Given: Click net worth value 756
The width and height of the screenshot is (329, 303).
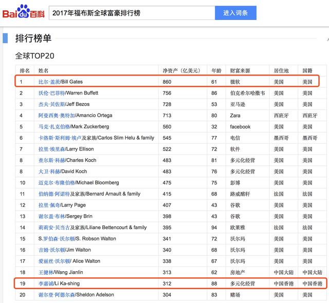Looking at the screenshot, I should pos(167,93).
